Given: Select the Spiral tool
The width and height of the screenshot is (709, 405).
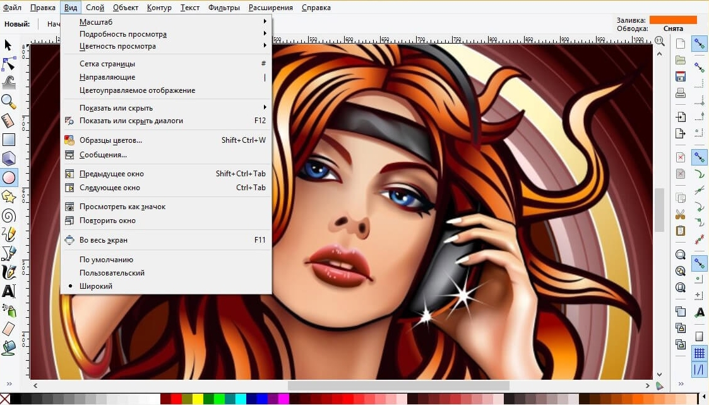Looking at the screenshot, I should (x=9, y=216).
